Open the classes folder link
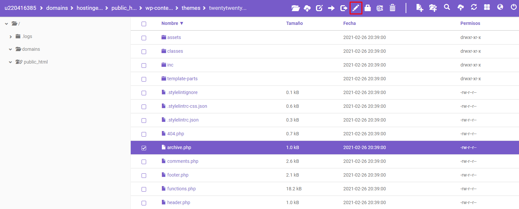Screen dimensions: 519x209 pos(175,51)
